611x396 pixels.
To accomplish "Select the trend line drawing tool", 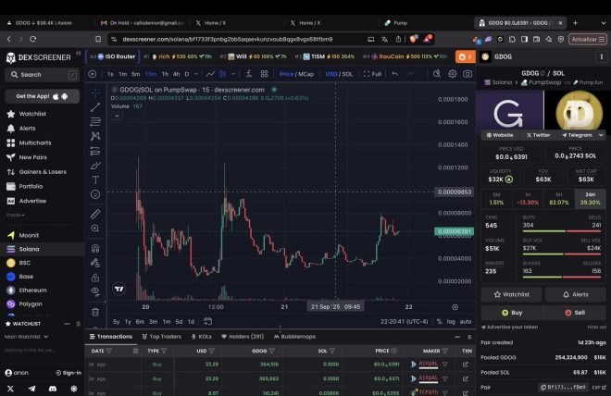I will point(95,107).
